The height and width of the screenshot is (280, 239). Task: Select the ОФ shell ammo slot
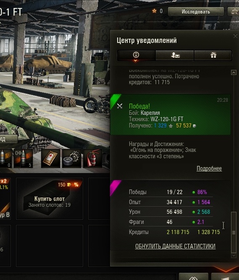[23, 158]
